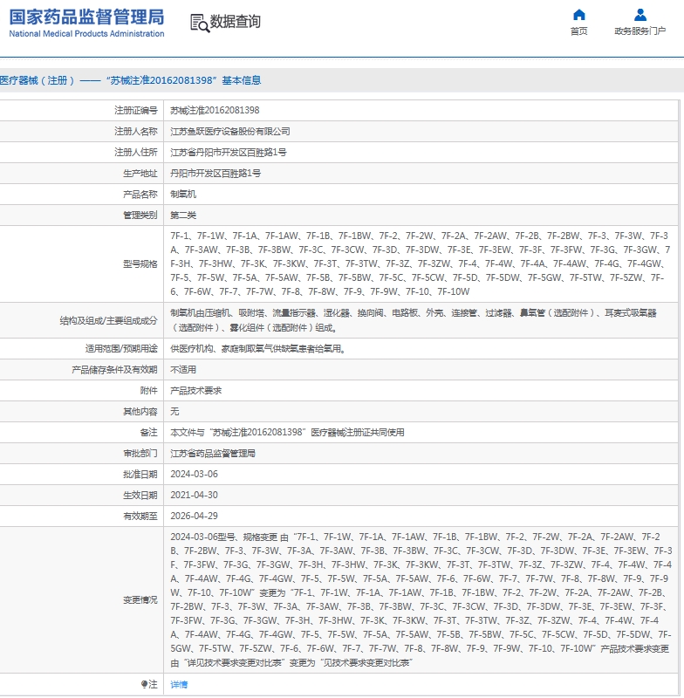The height and width of the screenshot is (698, 684).
Task: Click registration number value 苏械注准20162081398
Action: (215, 111)
